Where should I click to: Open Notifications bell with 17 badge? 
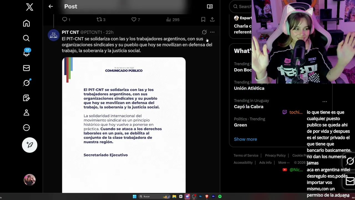[27, 52]
